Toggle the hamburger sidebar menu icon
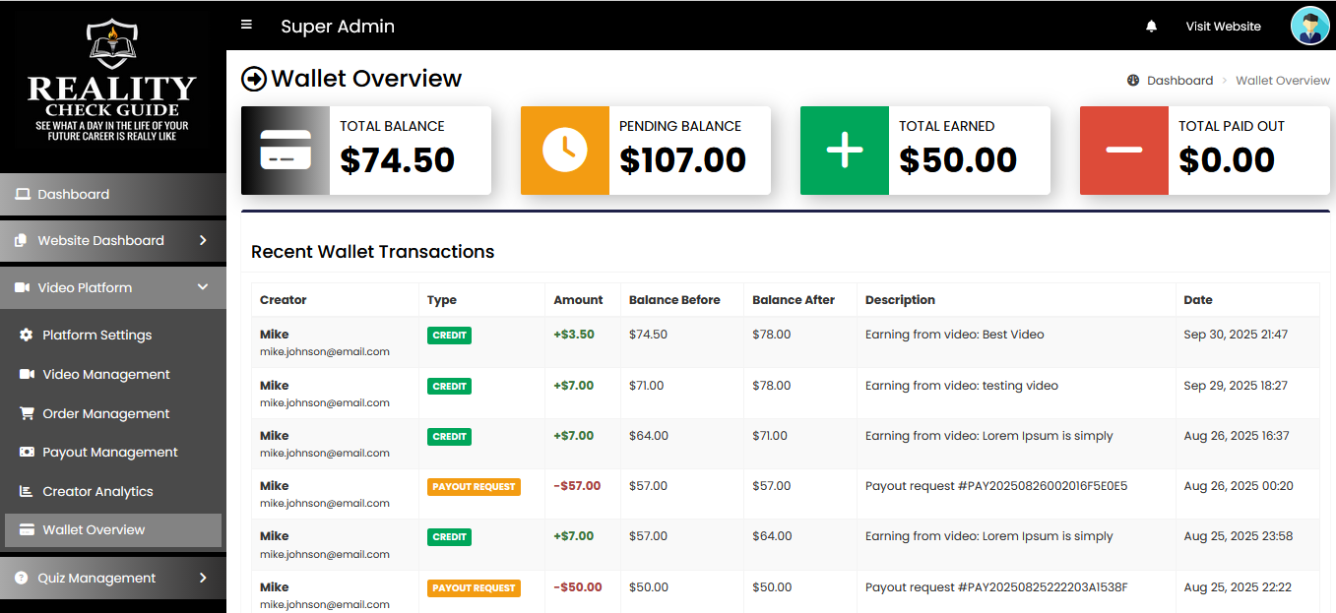The image size is (1336, 613). click(x=246, y=25)
